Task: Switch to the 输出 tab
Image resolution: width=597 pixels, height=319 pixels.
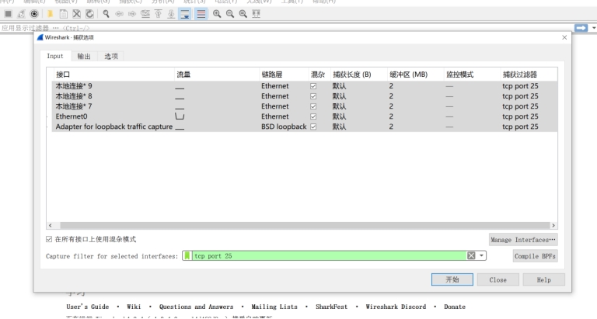Action: [83, 56]
